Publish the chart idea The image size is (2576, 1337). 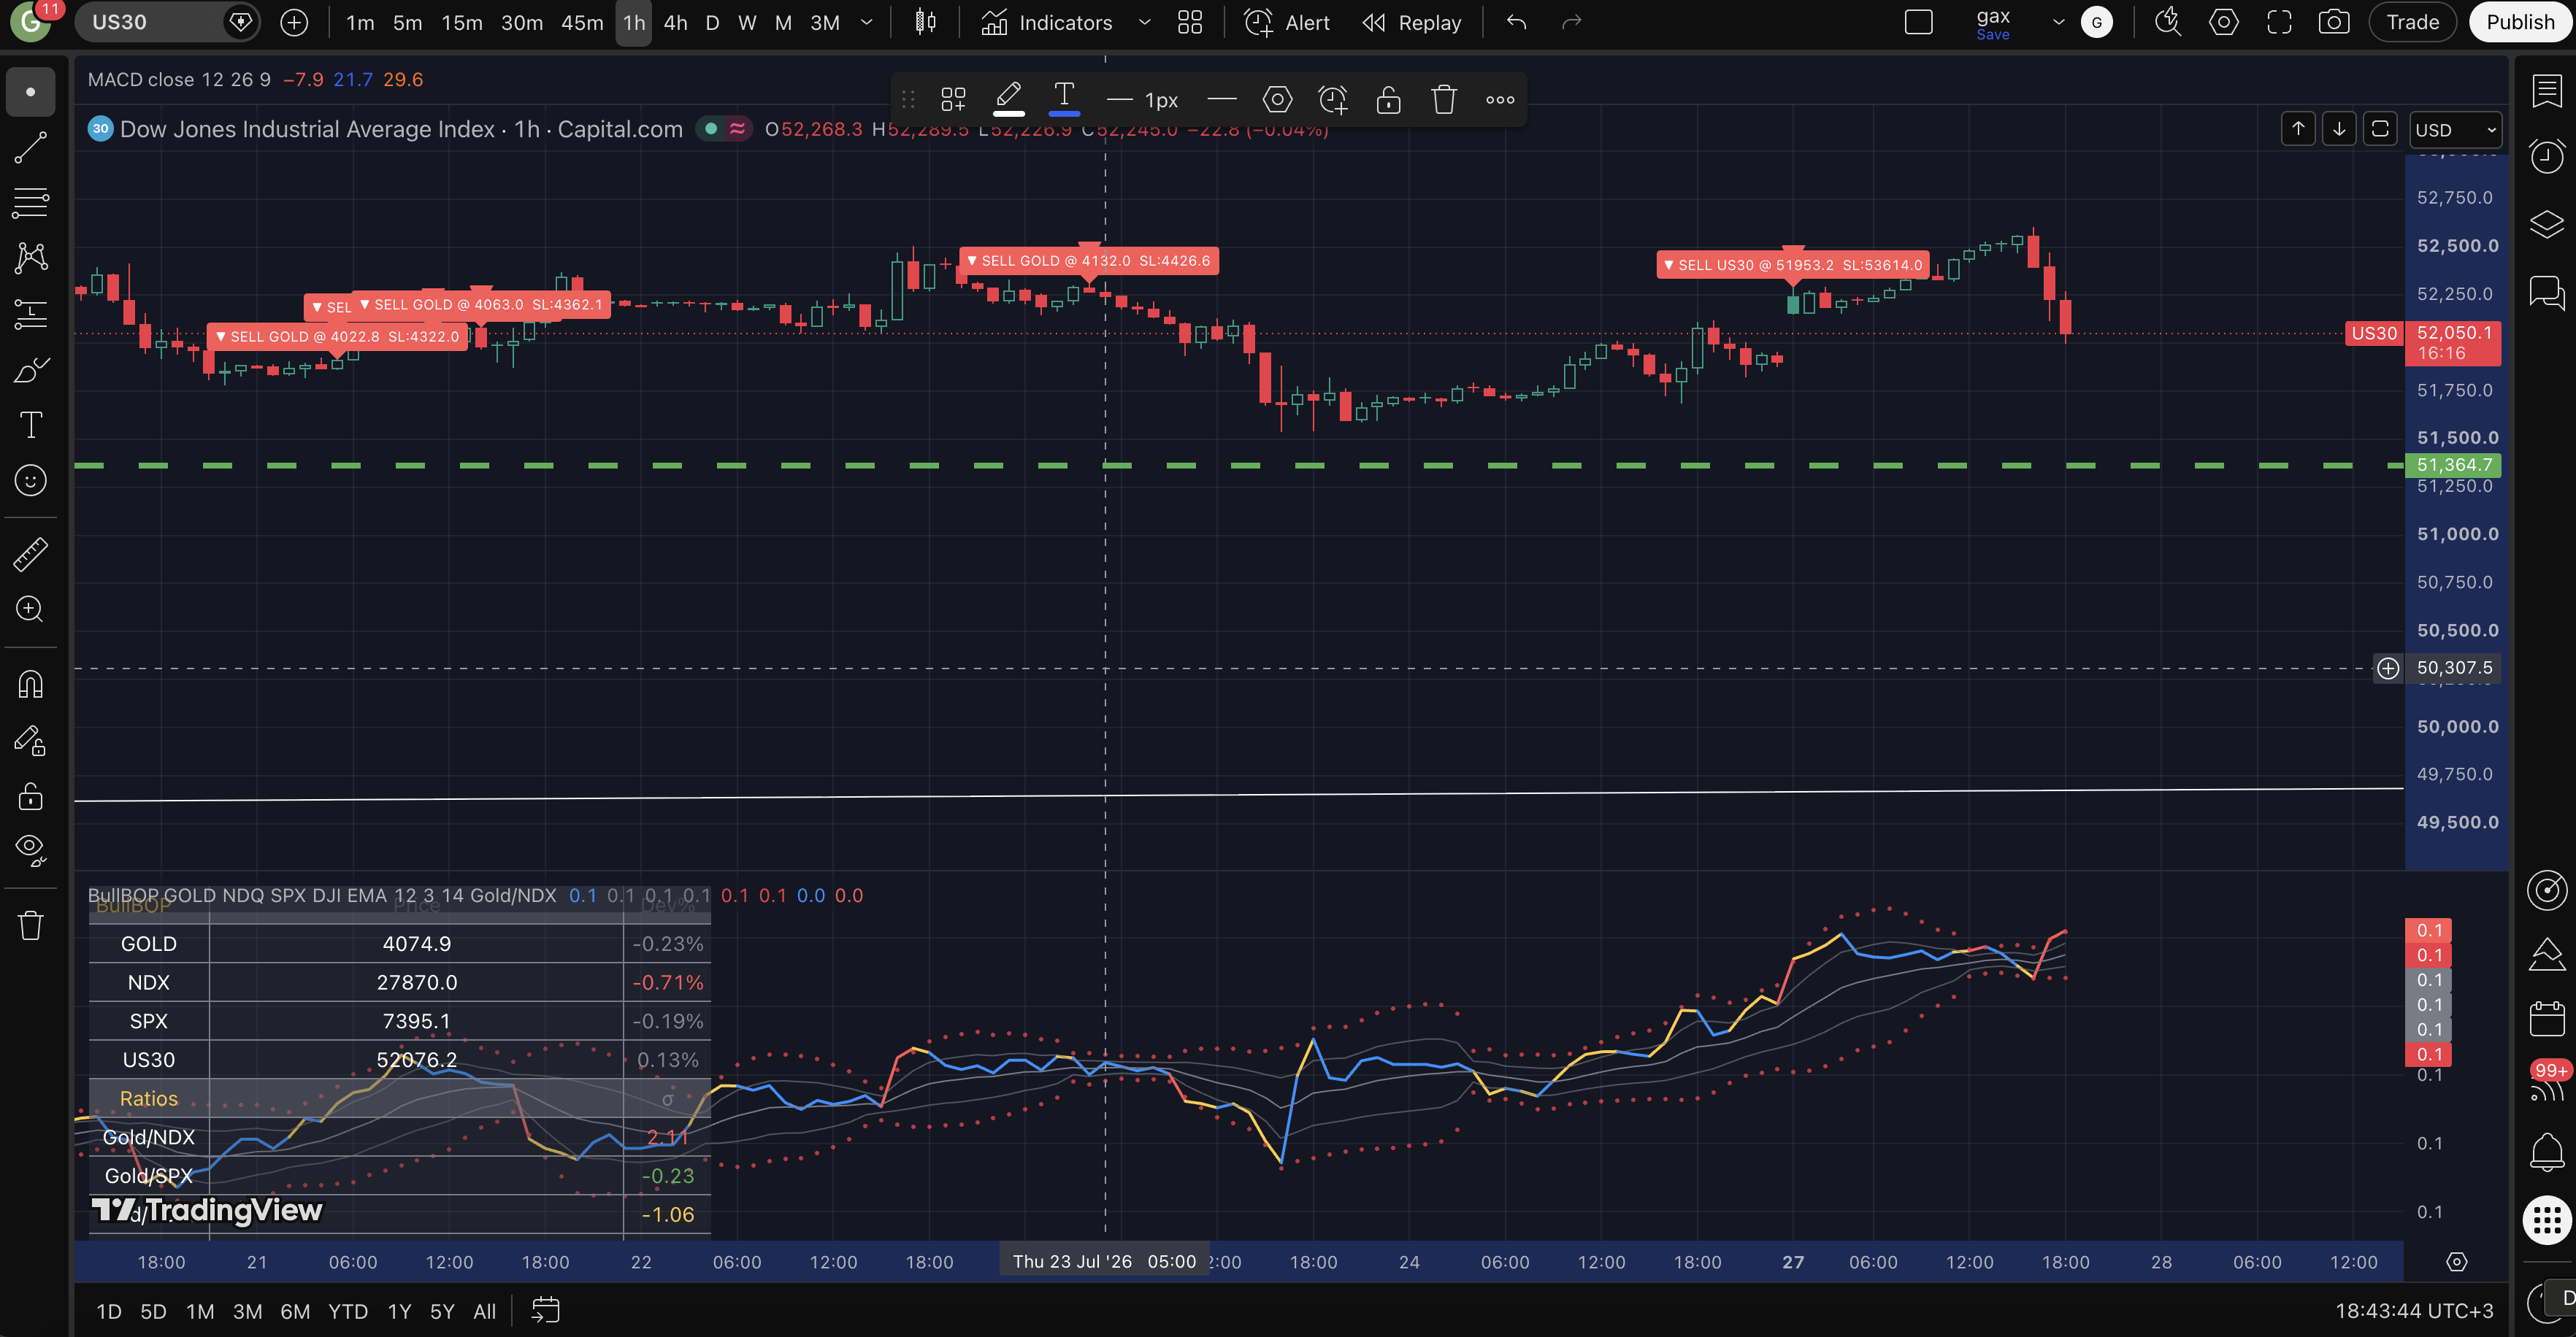[2520, 22]
